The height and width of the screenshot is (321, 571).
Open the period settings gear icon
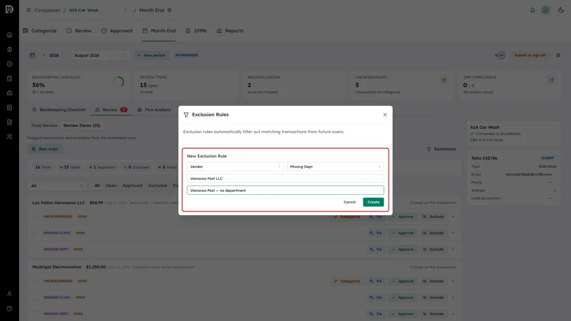558,55
